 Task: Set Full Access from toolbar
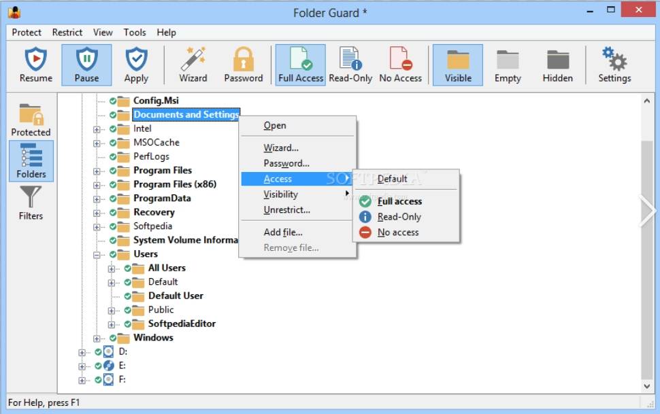coord(301,65)
